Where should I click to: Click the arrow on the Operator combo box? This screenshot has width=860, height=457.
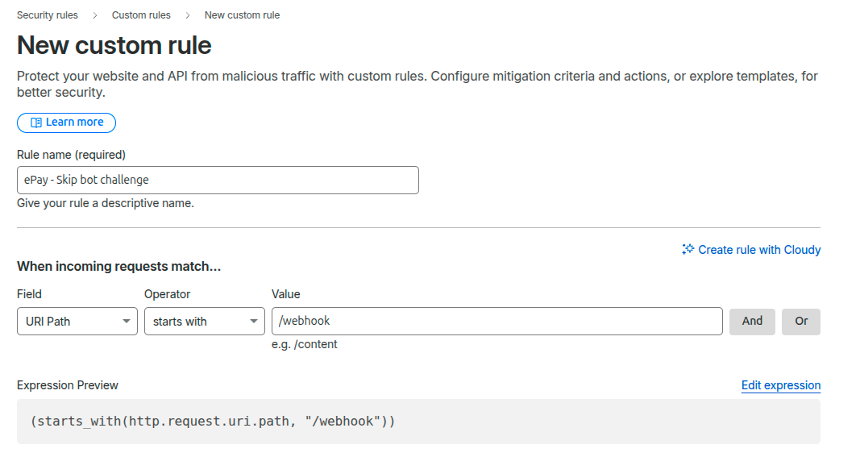[x=254, y=322]
